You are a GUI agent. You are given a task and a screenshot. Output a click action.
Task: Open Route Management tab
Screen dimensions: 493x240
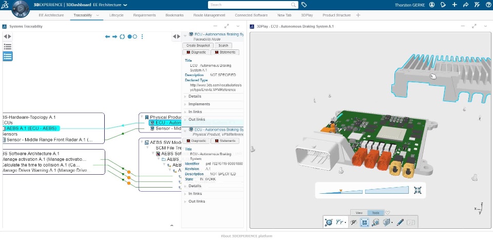click(x=209, y=15)
